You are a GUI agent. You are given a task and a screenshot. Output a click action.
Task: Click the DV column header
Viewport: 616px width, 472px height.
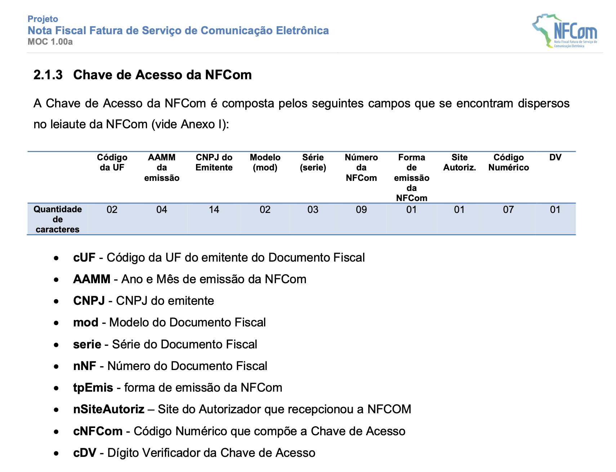pyautogui.click(x=555, y=157)
